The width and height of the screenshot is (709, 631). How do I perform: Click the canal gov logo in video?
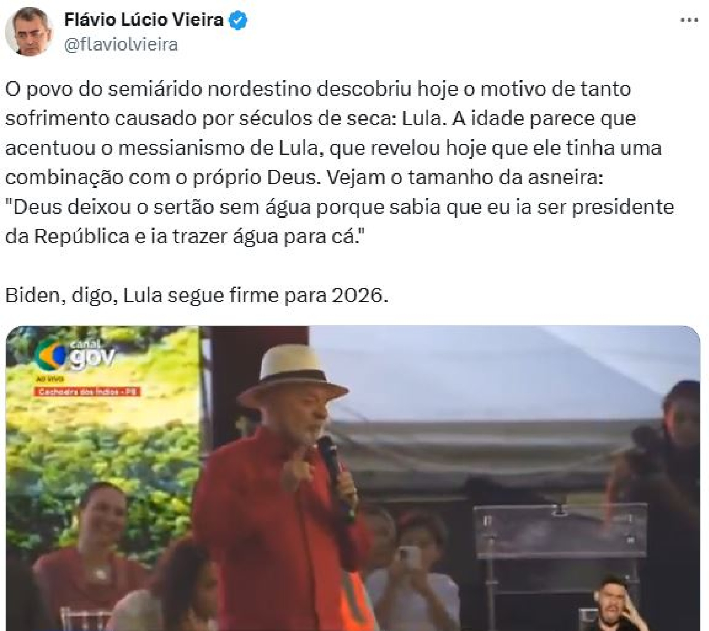(x=75, y=355)
